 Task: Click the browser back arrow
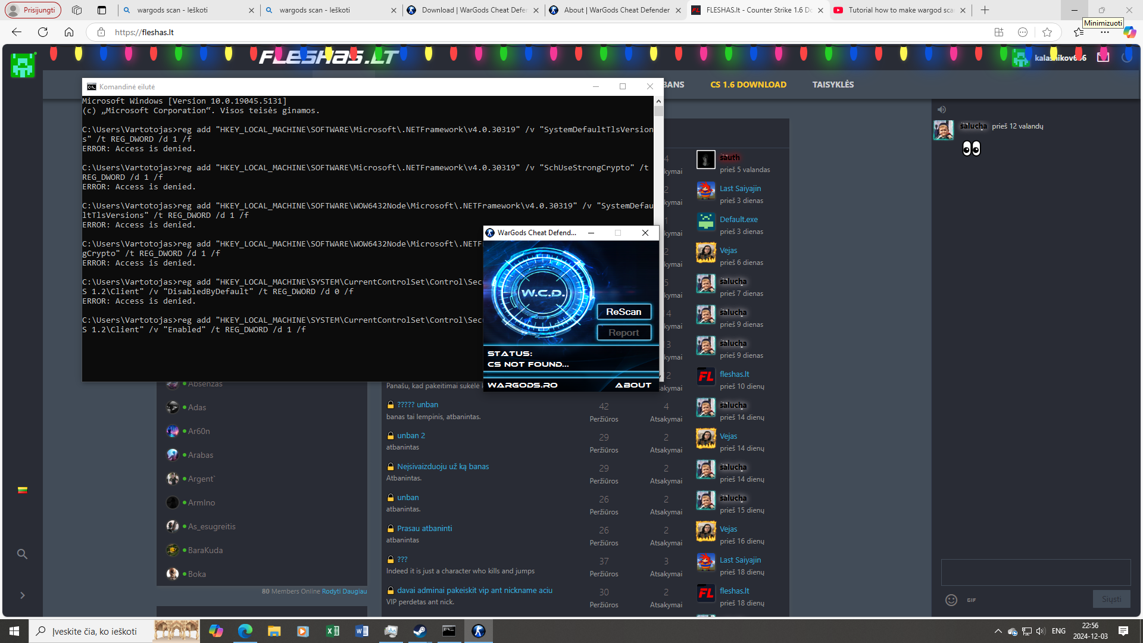click(17, 32)
